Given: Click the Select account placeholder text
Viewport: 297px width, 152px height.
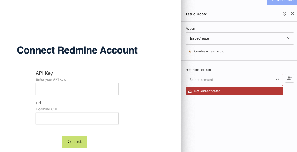Looking at the screenshot, I should point(201,80).
